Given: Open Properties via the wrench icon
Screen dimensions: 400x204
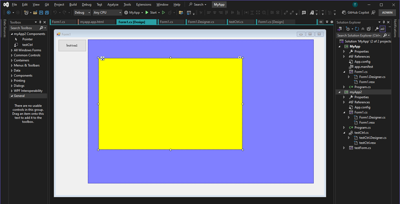Looking at the screenshot, I should tap(377, 29).
